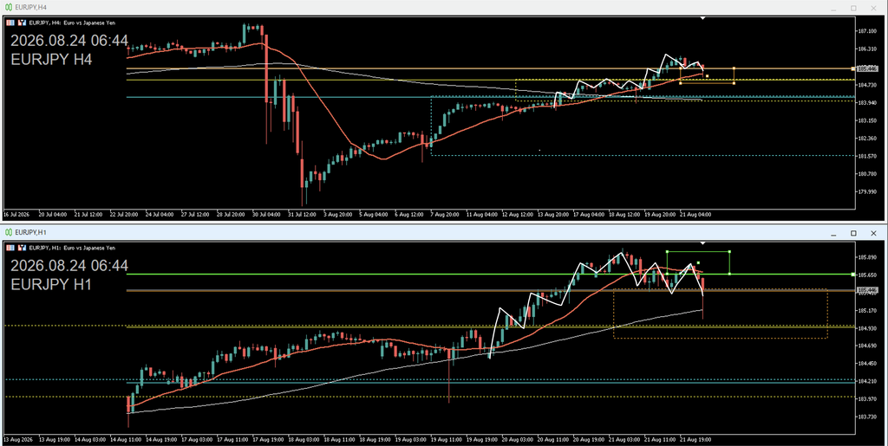
Task: Click the white chart-shift triangle in H1 chart
Action: [702, 243]
